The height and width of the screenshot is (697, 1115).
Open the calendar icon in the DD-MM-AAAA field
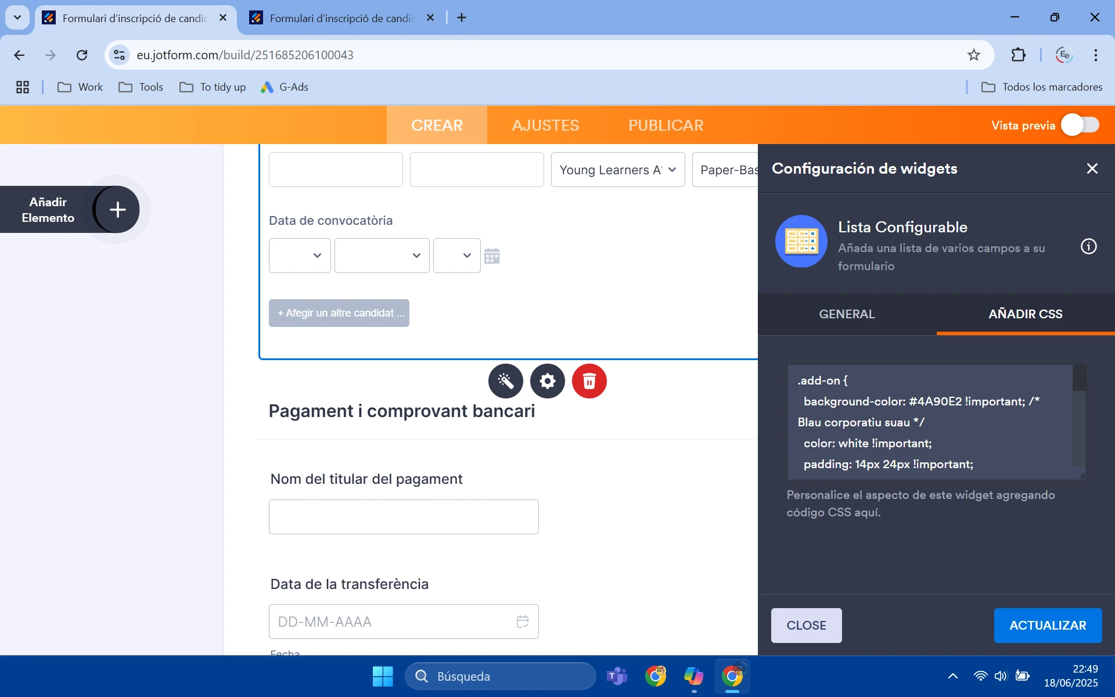pos(522,621)
